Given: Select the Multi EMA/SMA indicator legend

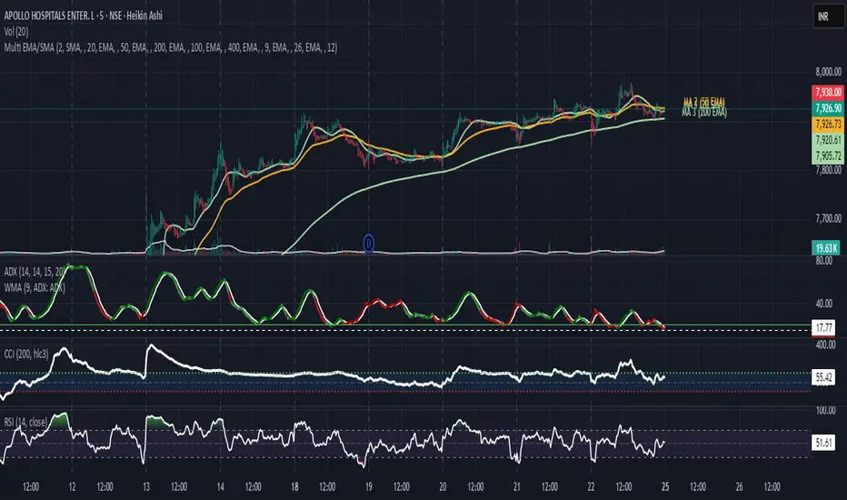Looking at the screenshot, I should (182, 45).
